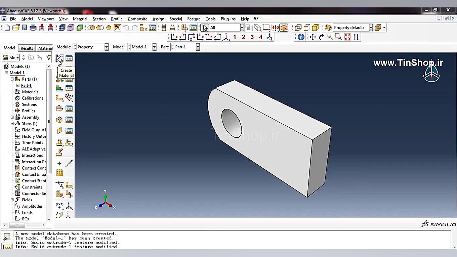Activate the Box Zoom tool

coord(339,37)
